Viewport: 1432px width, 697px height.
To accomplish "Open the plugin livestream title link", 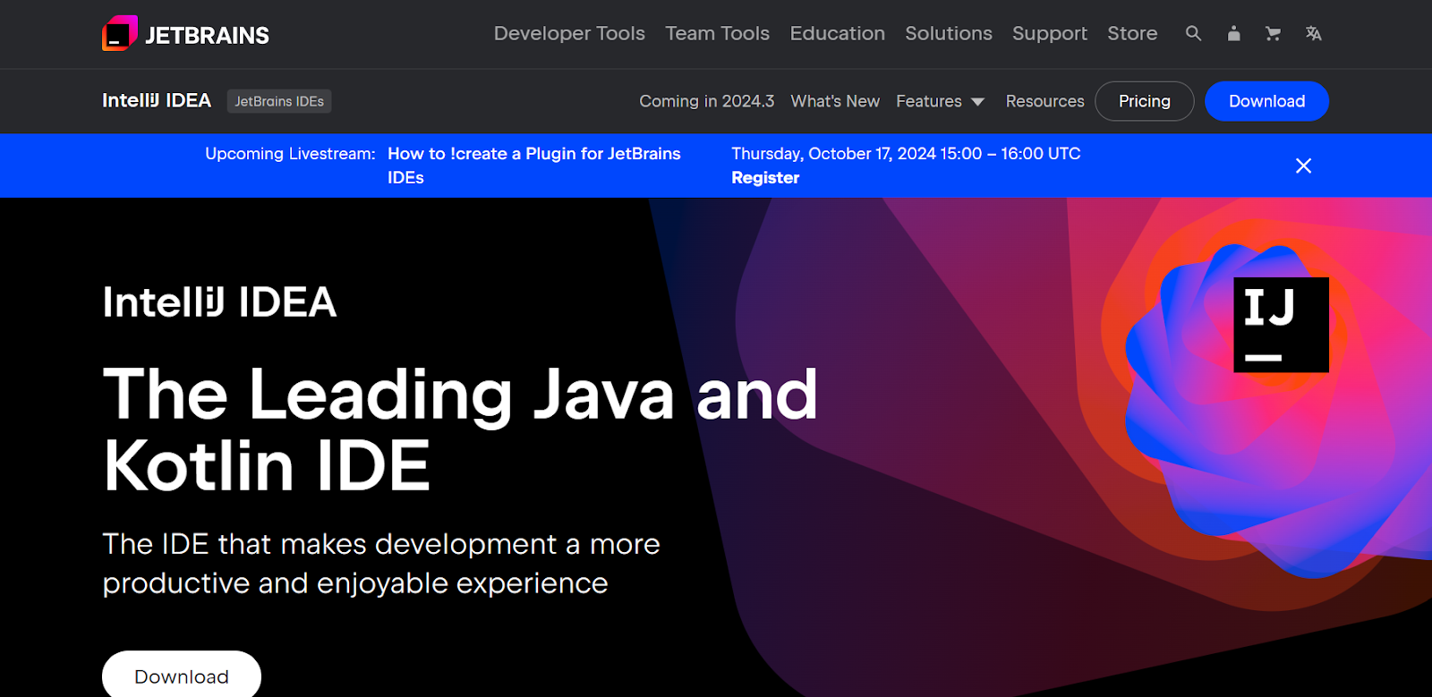I will point(533,166).
